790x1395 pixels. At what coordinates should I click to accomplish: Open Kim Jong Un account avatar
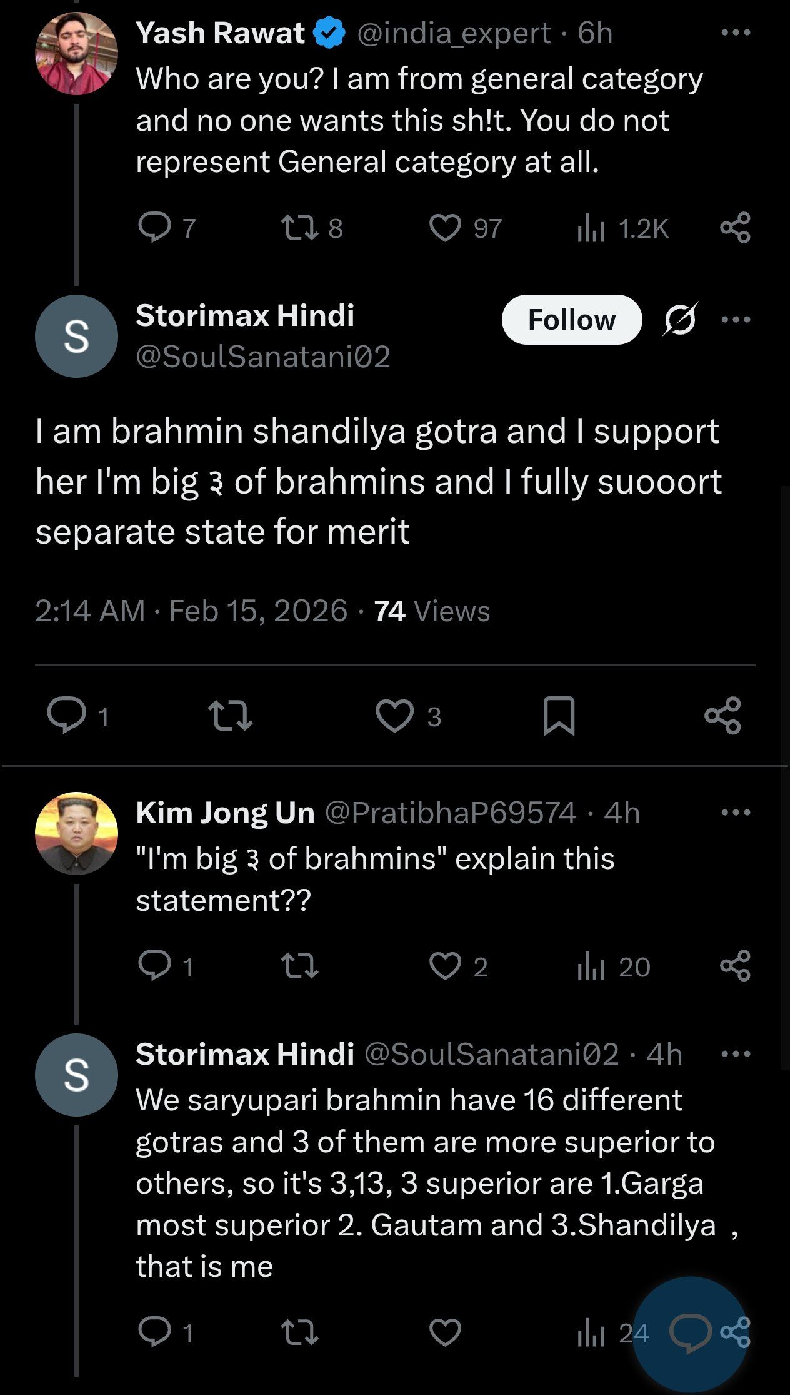(76, 834)
